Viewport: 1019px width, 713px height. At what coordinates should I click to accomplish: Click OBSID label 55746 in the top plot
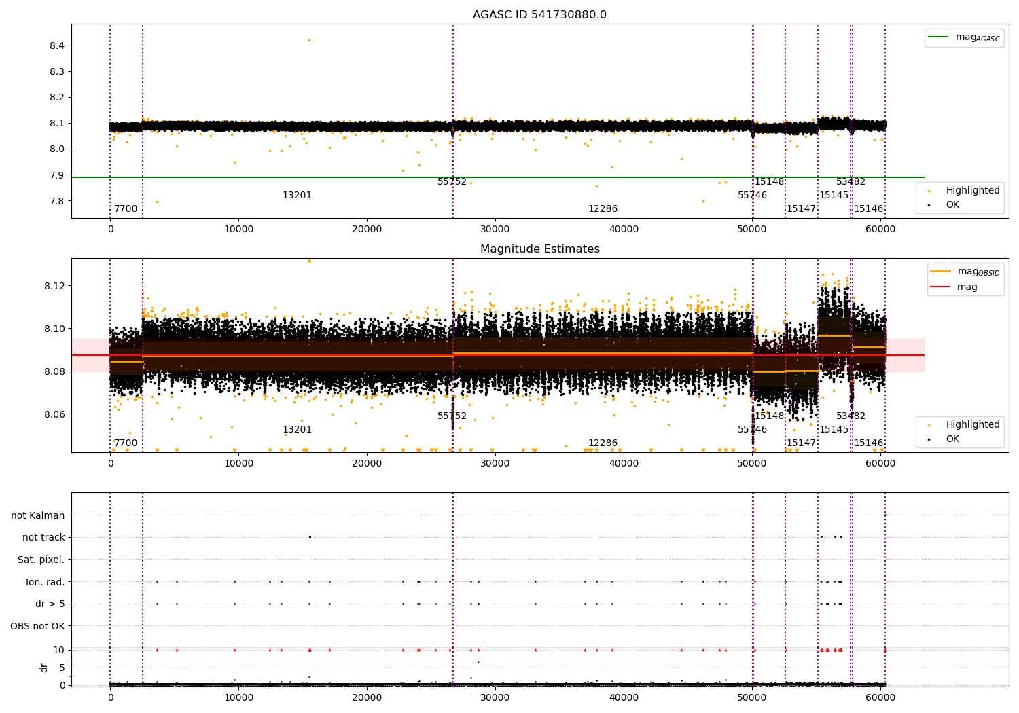tap(752, 196)
